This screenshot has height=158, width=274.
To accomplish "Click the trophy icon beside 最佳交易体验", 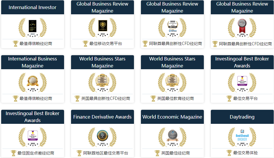I will click(x=229, y=153).
